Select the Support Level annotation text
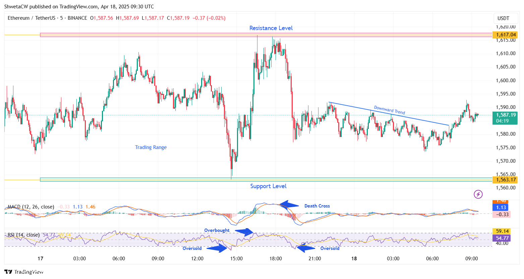 (x=268, y=186)
